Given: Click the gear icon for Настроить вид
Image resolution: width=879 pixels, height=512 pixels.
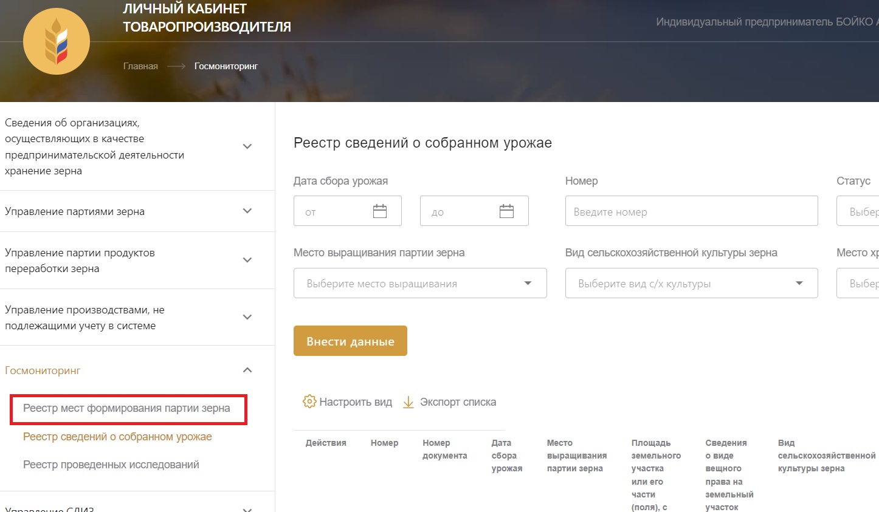Looking at the screenshot, I should tap(309, 401).
